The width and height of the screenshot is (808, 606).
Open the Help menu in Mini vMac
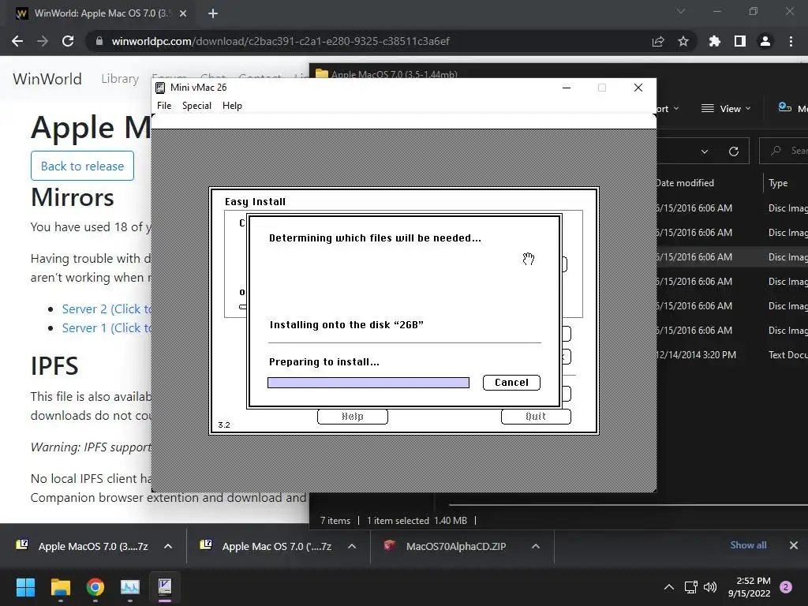pos(232,106)
